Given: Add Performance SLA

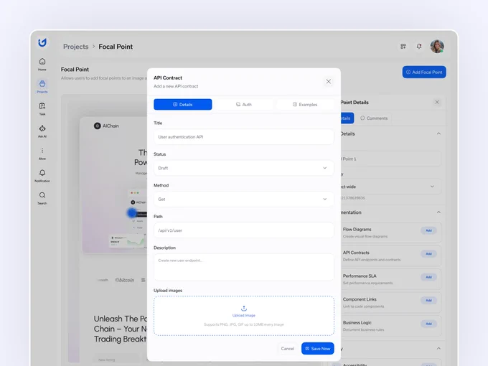Looking at the screenshot, I should (x=428, y=277).
